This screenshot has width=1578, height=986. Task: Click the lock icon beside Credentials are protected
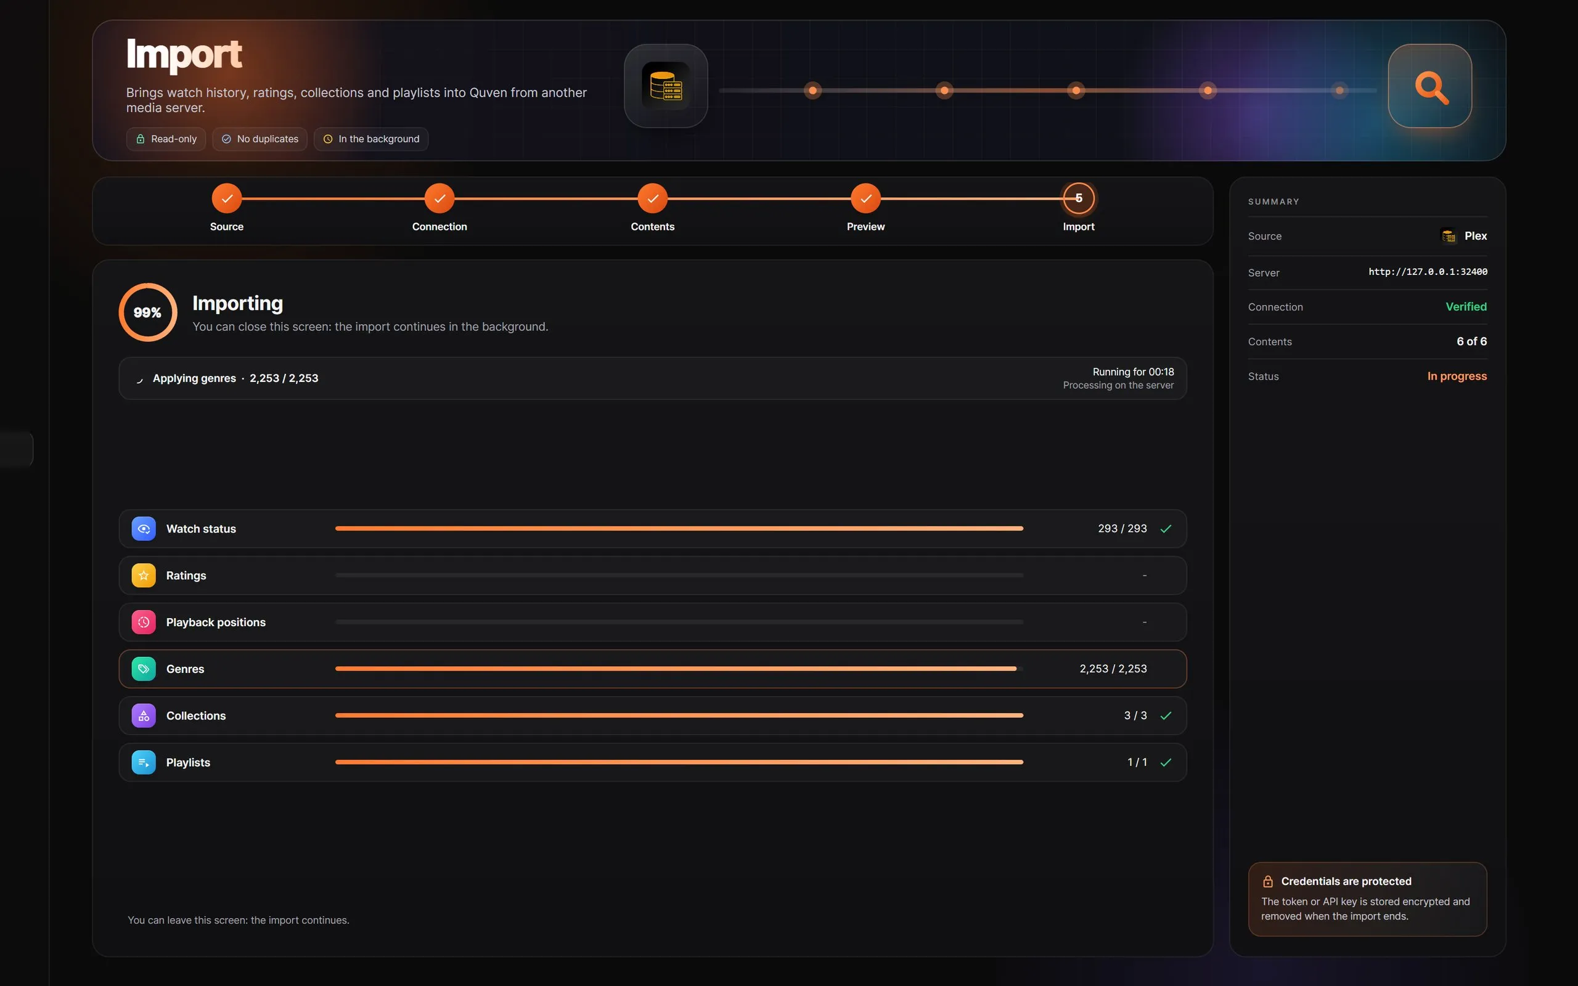(x=1267, y=882)
